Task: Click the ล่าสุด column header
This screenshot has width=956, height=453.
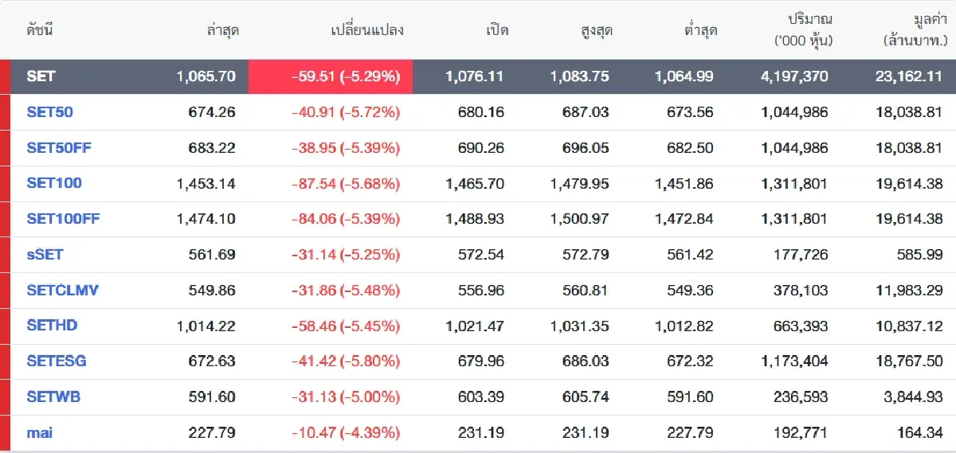Action: click(221, 30)
